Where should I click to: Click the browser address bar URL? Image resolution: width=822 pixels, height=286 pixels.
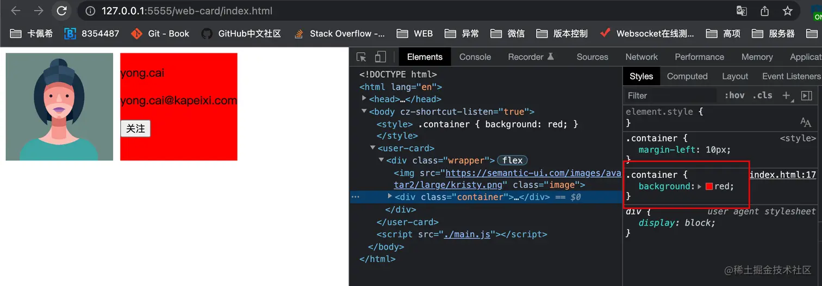187,11
